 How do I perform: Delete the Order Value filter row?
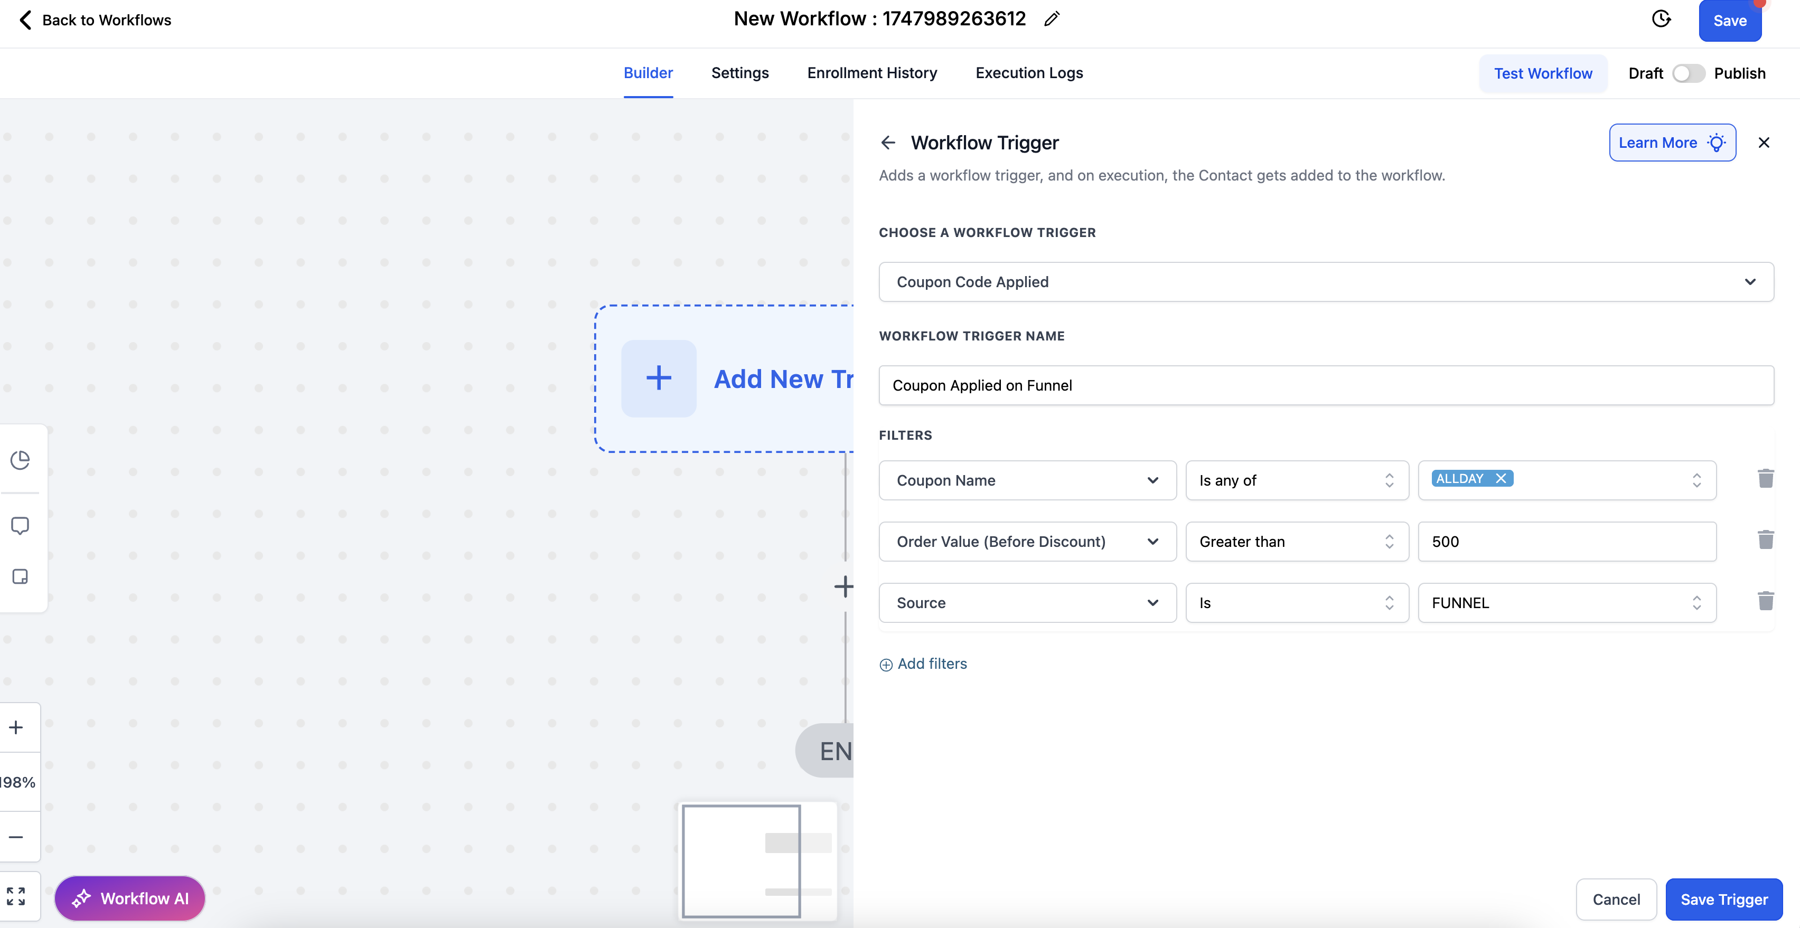[x=1765, y=541]
